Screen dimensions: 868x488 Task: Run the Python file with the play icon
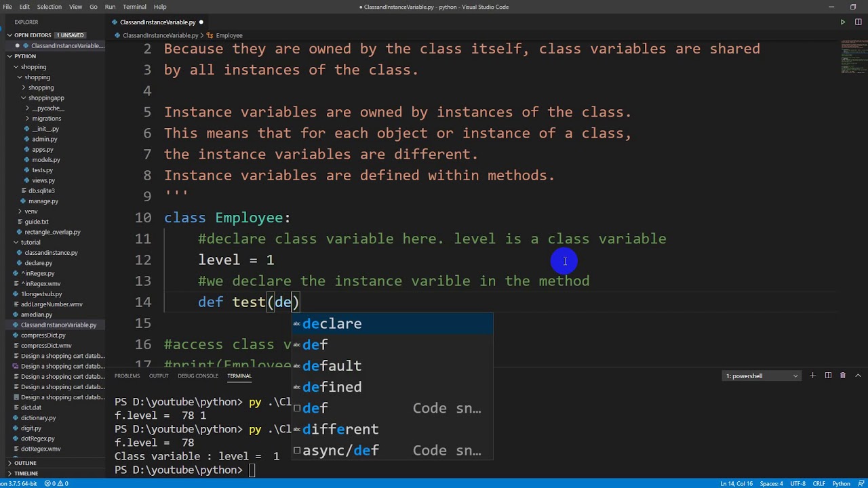842,22
